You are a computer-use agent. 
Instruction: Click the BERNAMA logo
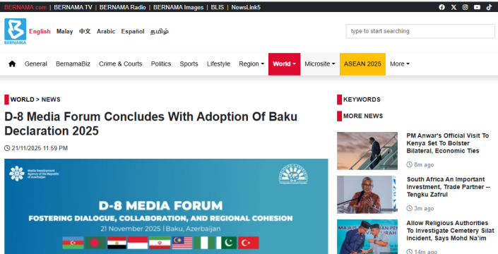16,31
